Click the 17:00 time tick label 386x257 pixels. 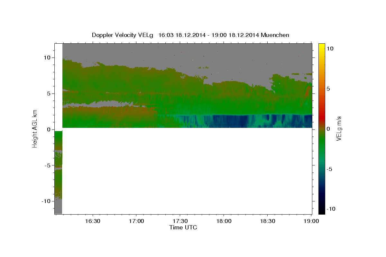(x=136, y=221)
